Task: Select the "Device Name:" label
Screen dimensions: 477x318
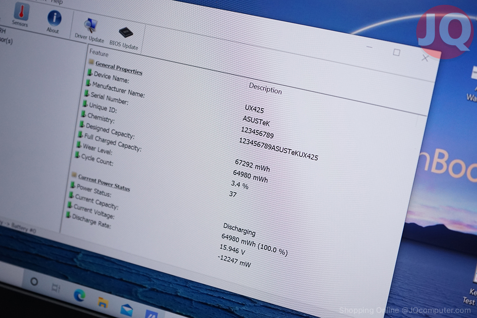Action: pyautogui.click(x=112, y=77)
